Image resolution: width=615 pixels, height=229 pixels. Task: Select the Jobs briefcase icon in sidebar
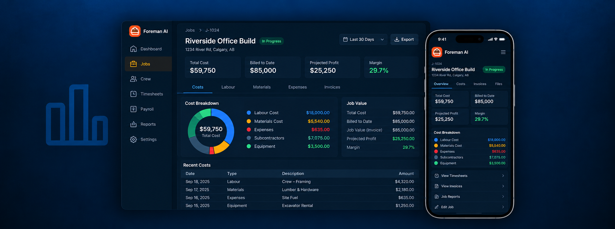tap(133, 64)
